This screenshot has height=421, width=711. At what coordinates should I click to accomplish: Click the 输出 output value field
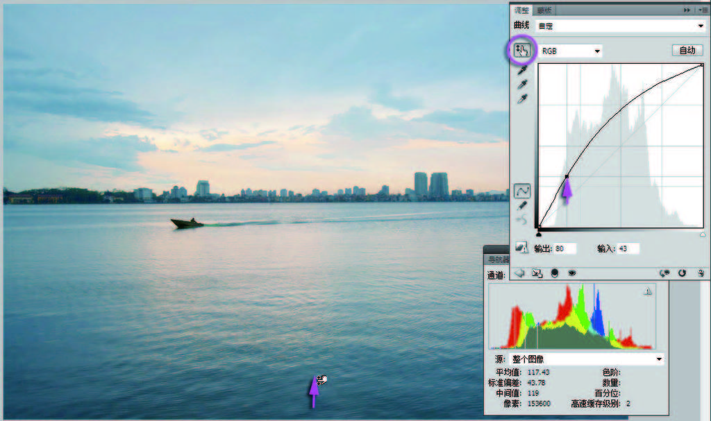(x=564, y=248)
